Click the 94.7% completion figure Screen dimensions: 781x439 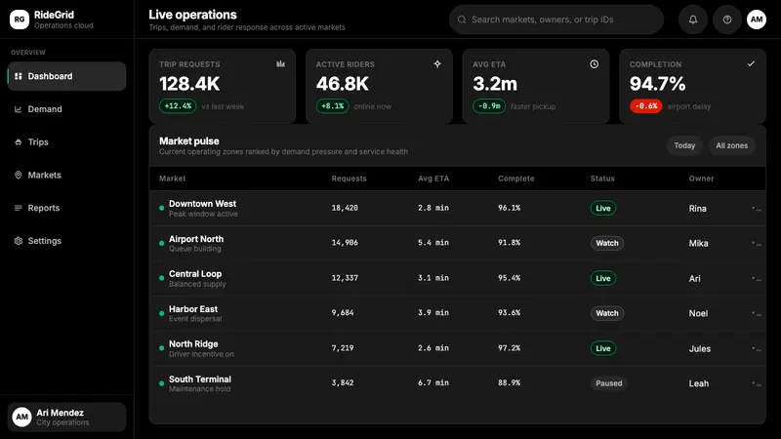[657, 84]
